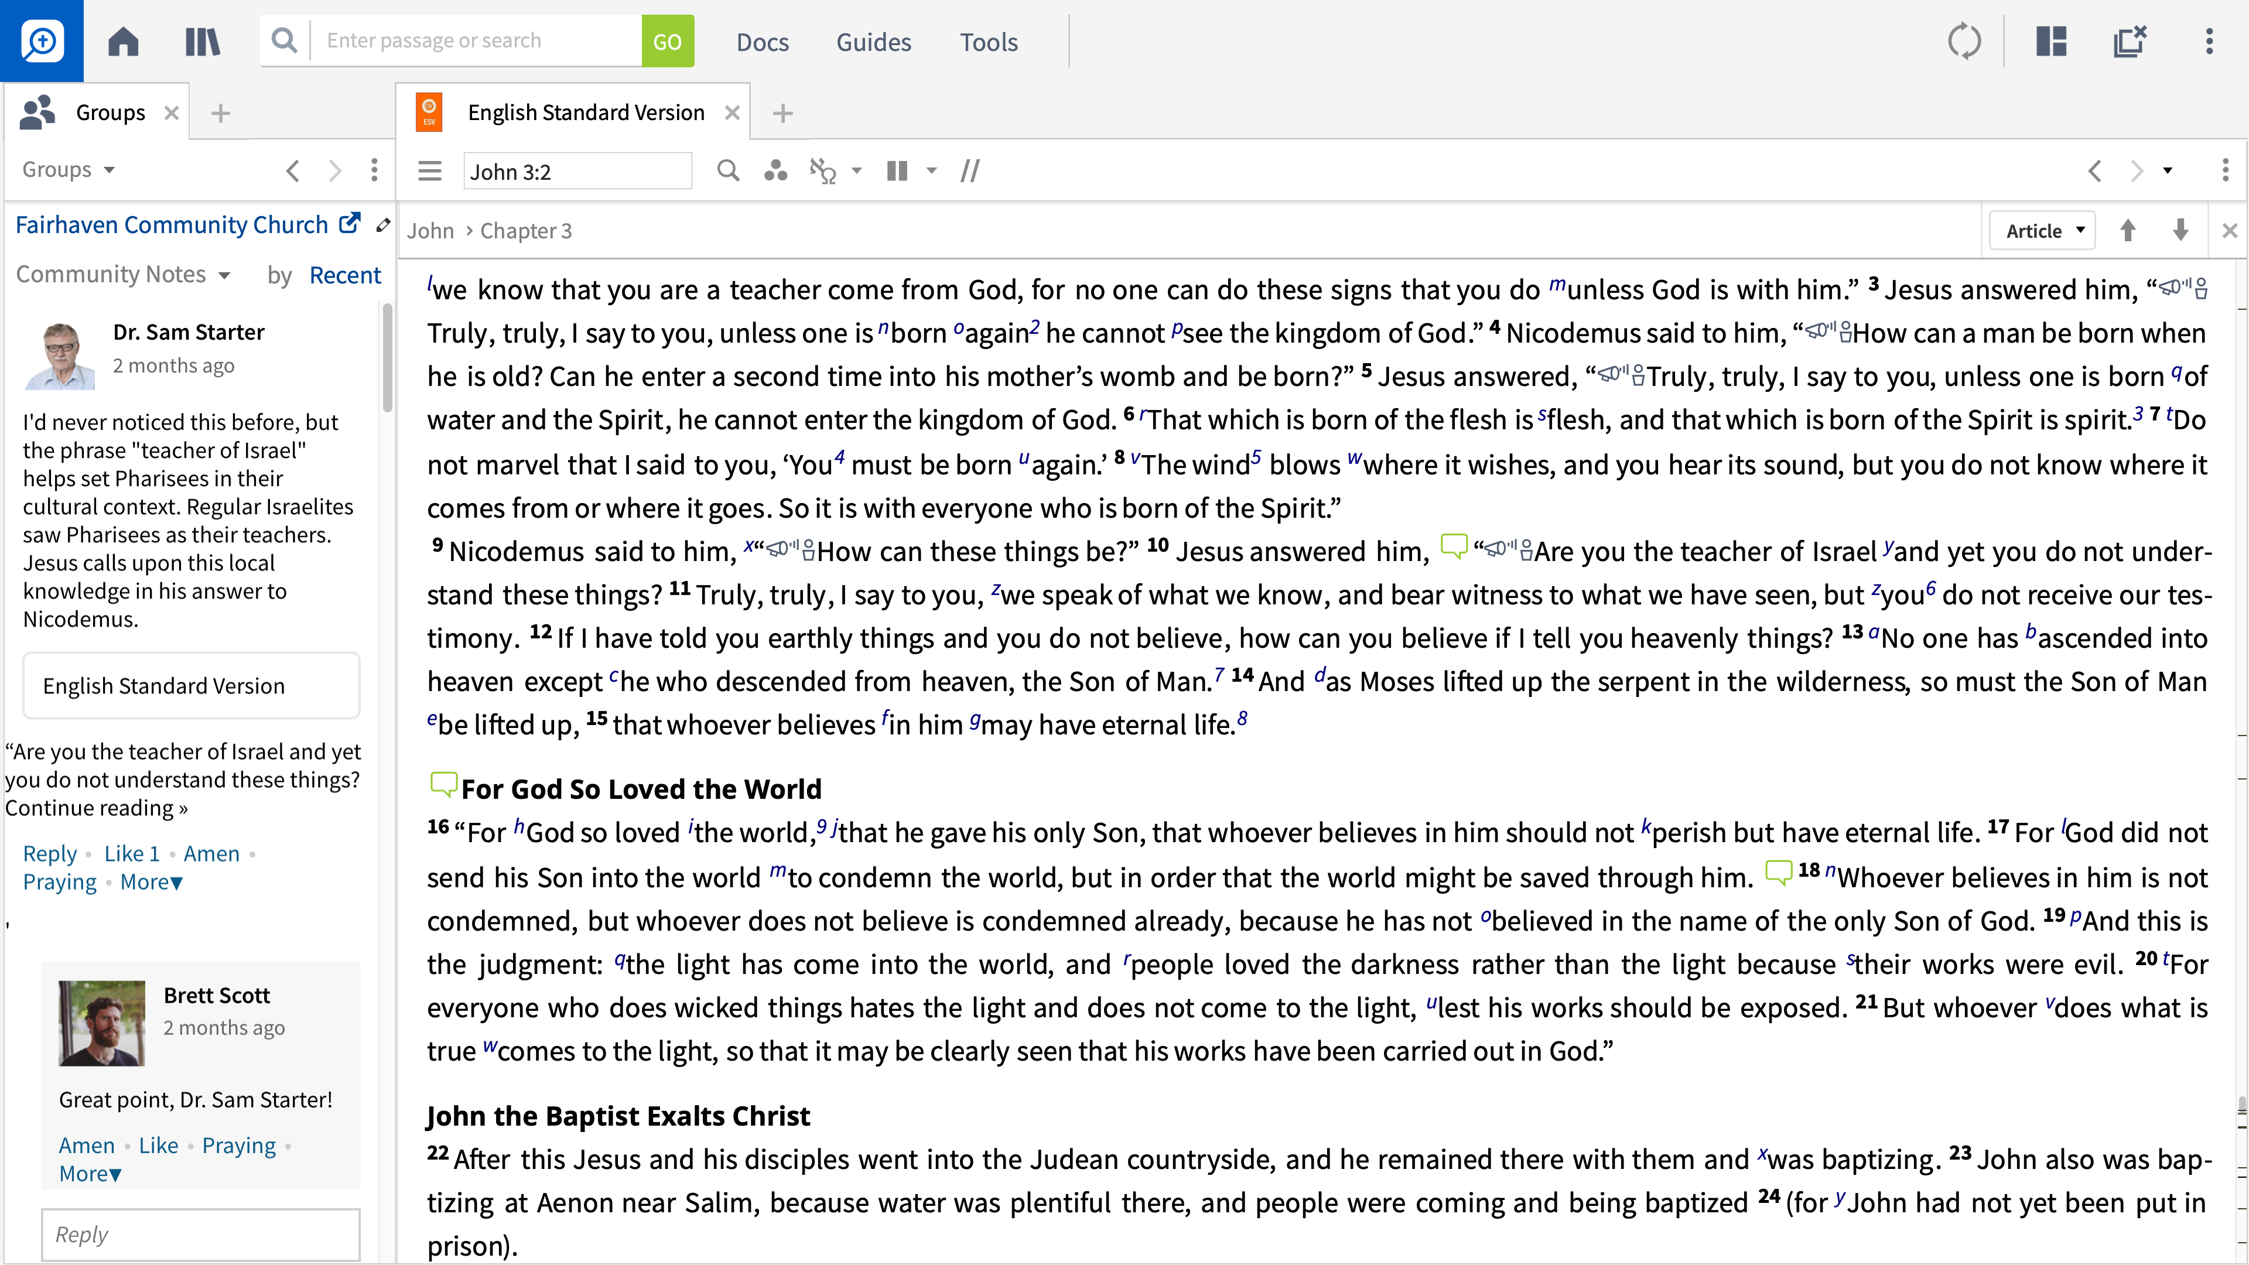Click Brett Scott's profile photo

click(x=101, y=1023)
